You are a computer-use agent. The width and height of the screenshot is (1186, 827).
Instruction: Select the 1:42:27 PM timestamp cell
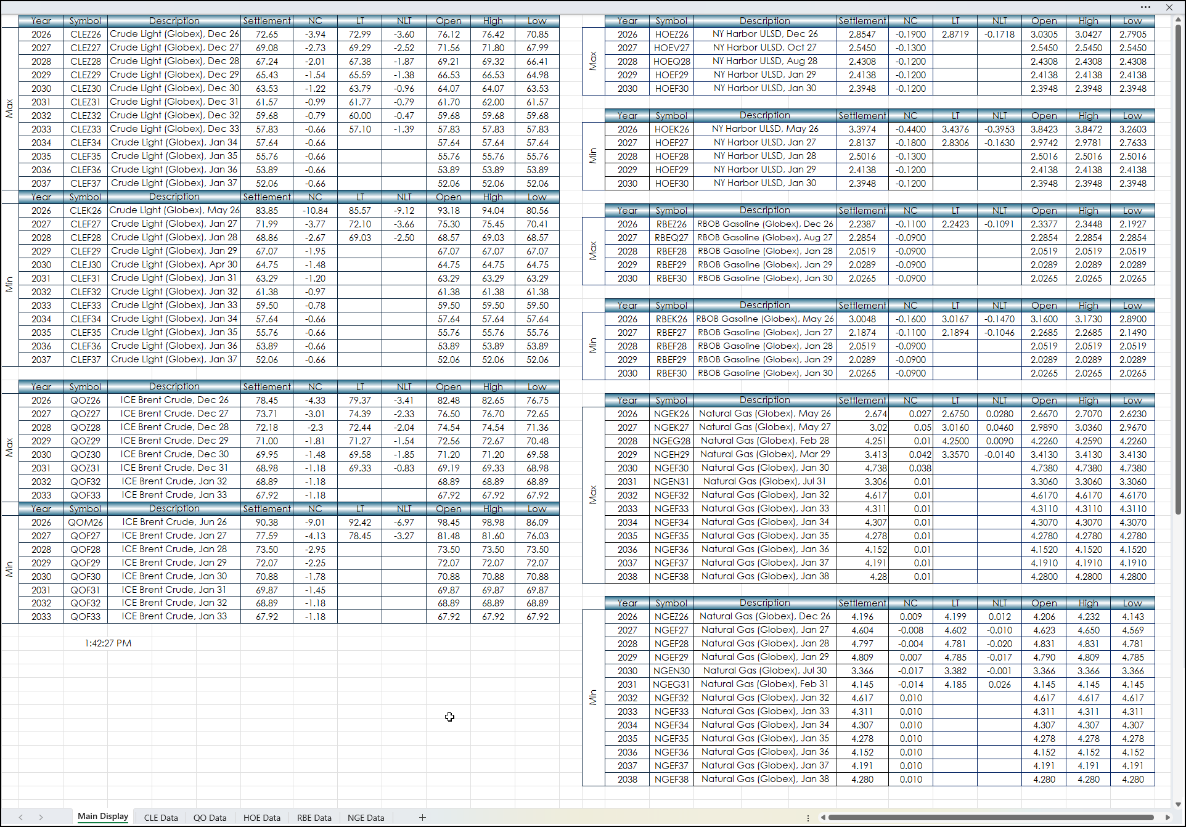tap(108, 643)
